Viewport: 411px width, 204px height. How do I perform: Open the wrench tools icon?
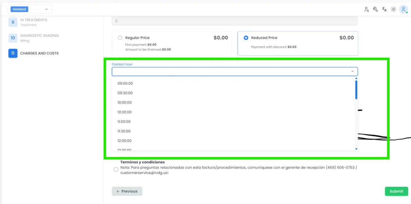(375, 9)
